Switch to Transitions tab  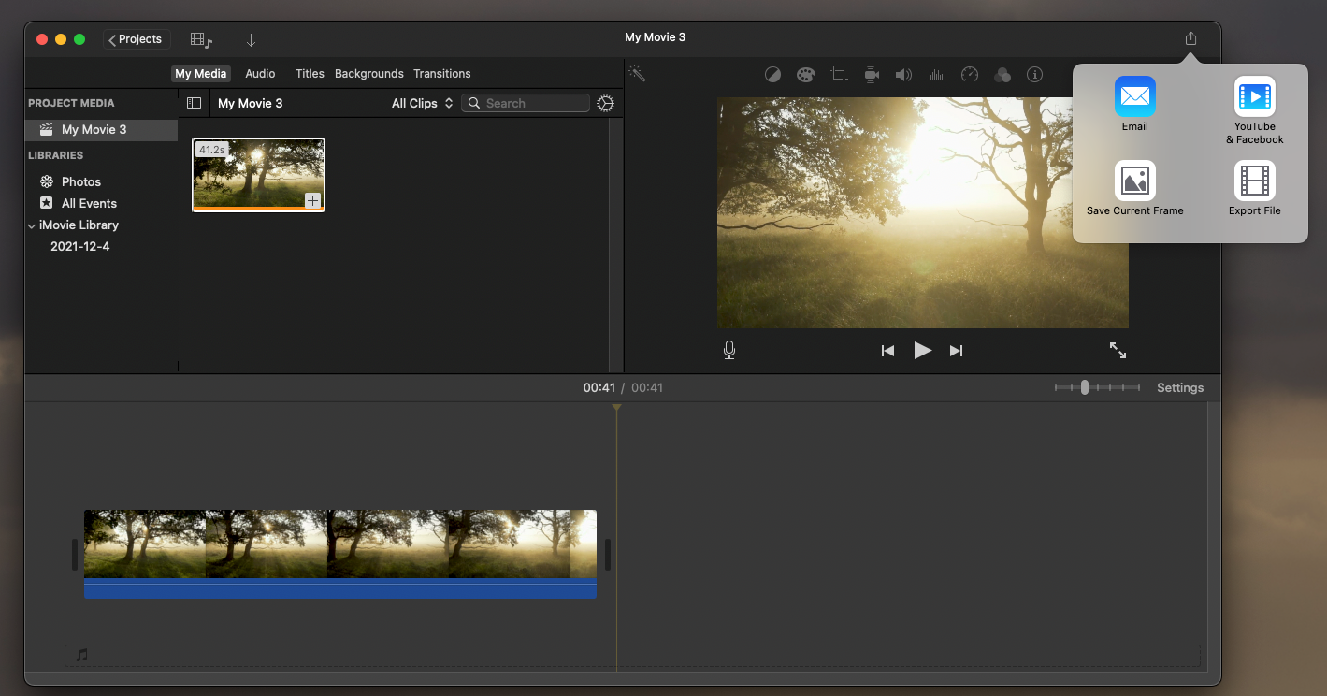click(442, 73)
